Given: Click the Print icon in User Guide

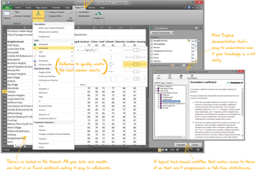Looking at the screenshot, I should (x=181, y=76).
